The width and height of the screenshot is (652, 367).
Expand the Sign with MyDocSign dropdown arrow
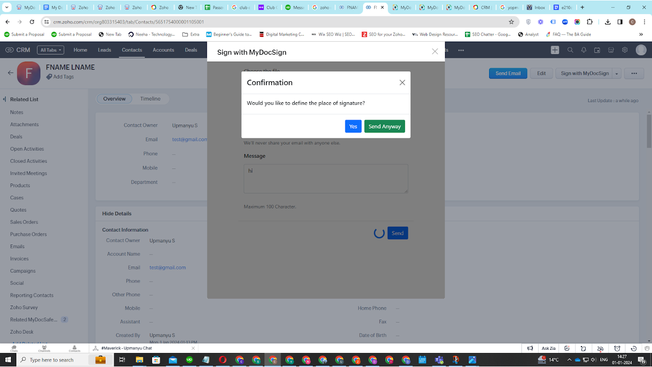tap(616, 73)
